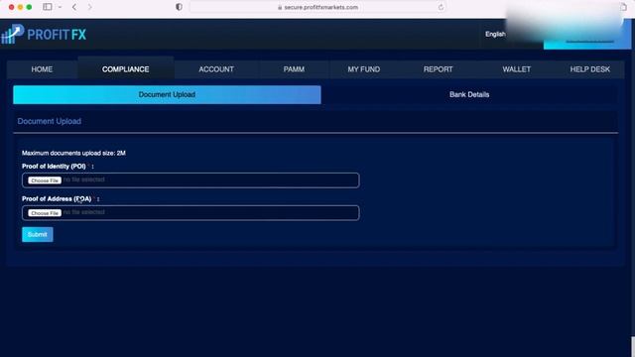635x357 pixels.
Task: Select the COMPLIANCE menu item
Action: pos(126,69)
